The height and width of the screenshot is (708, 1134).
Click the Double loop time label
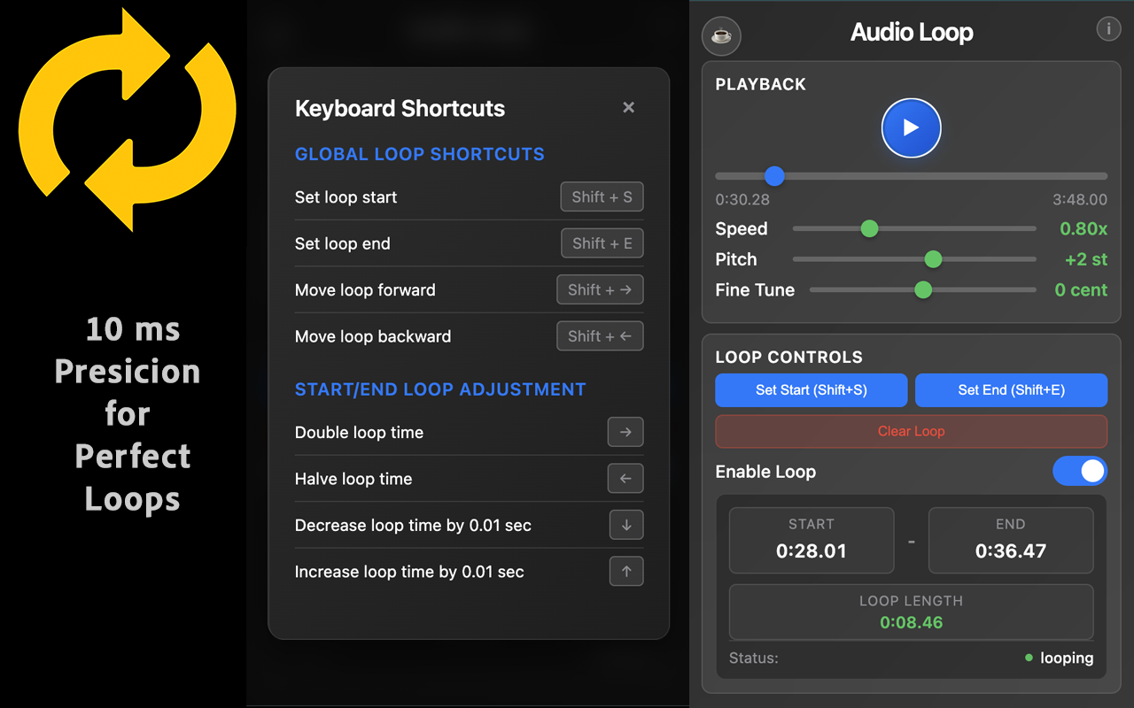359,433
